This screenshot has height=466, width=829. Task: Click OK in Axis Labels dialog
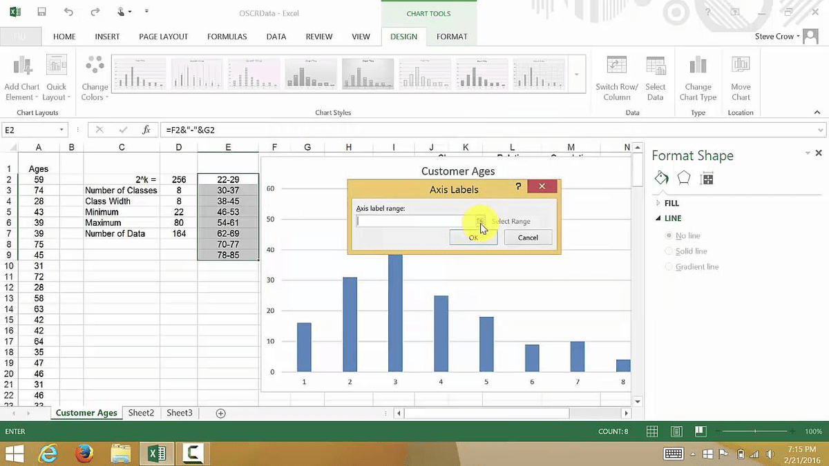[x=473, y=237]
